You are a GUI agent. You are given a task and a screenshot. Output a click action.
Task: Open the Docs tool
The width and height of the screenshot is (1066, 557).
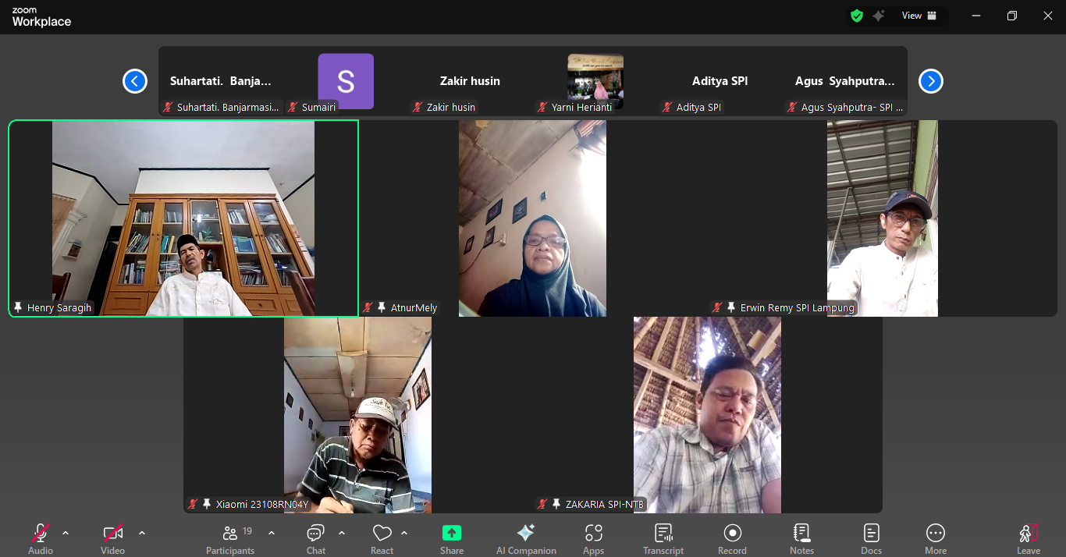(x=871, y=538)
